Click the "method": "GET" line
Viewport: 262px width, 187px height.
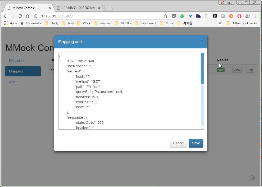click(x=88, y=81)
